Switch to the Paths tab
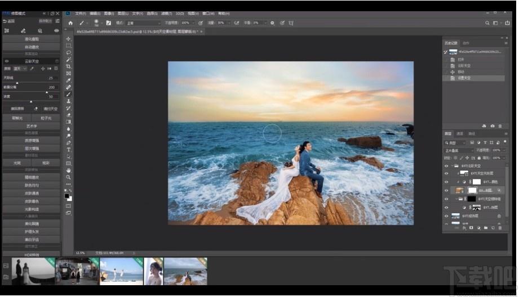Image resolution: width=519 pixels, height=297 pixels. 472,134
